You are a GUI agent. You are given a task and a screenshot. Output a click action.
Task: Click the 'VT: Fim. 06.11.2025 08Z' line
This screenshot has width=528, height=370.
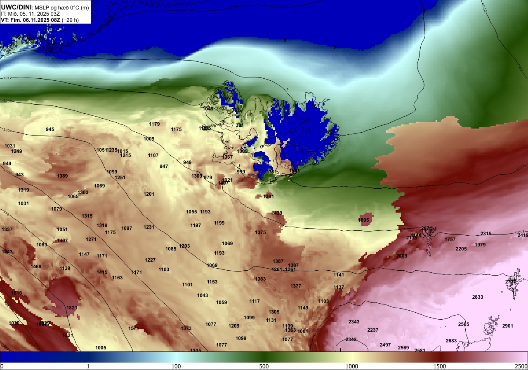(x=31, y=20)
